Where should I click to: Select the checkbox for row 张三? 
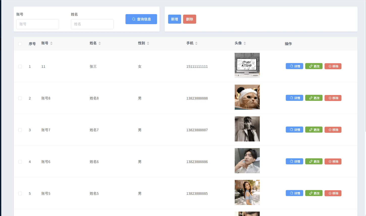point(20,66)
